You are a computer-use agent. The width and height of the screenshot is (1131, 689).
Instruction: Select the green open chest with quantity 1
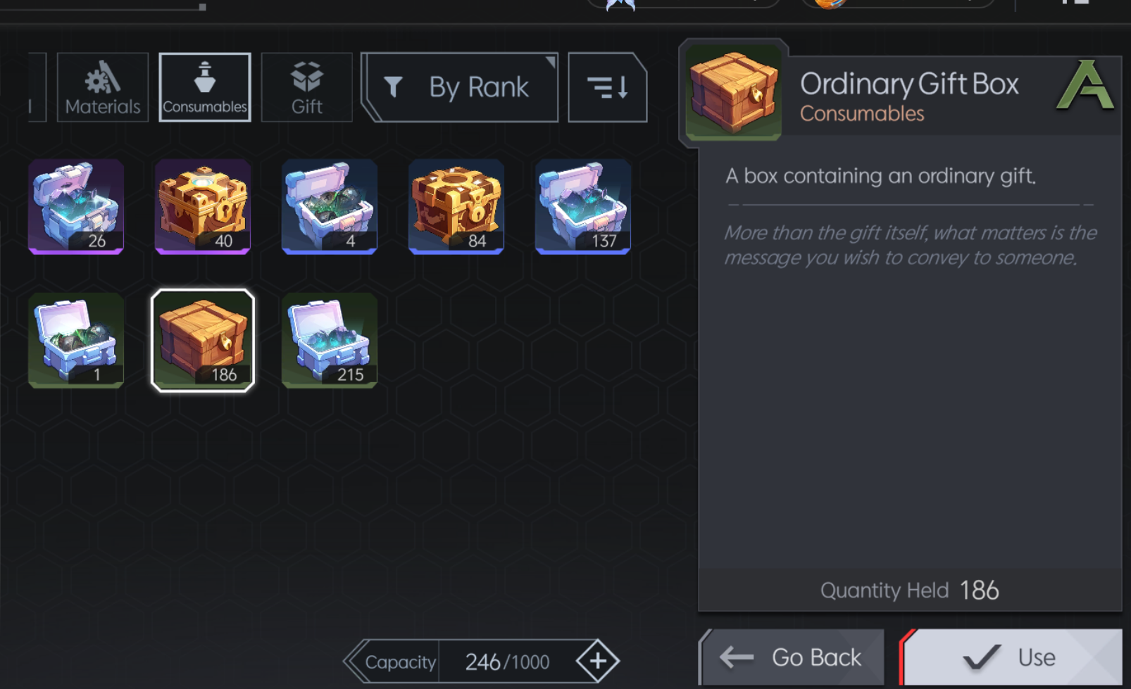pos(76,341)
